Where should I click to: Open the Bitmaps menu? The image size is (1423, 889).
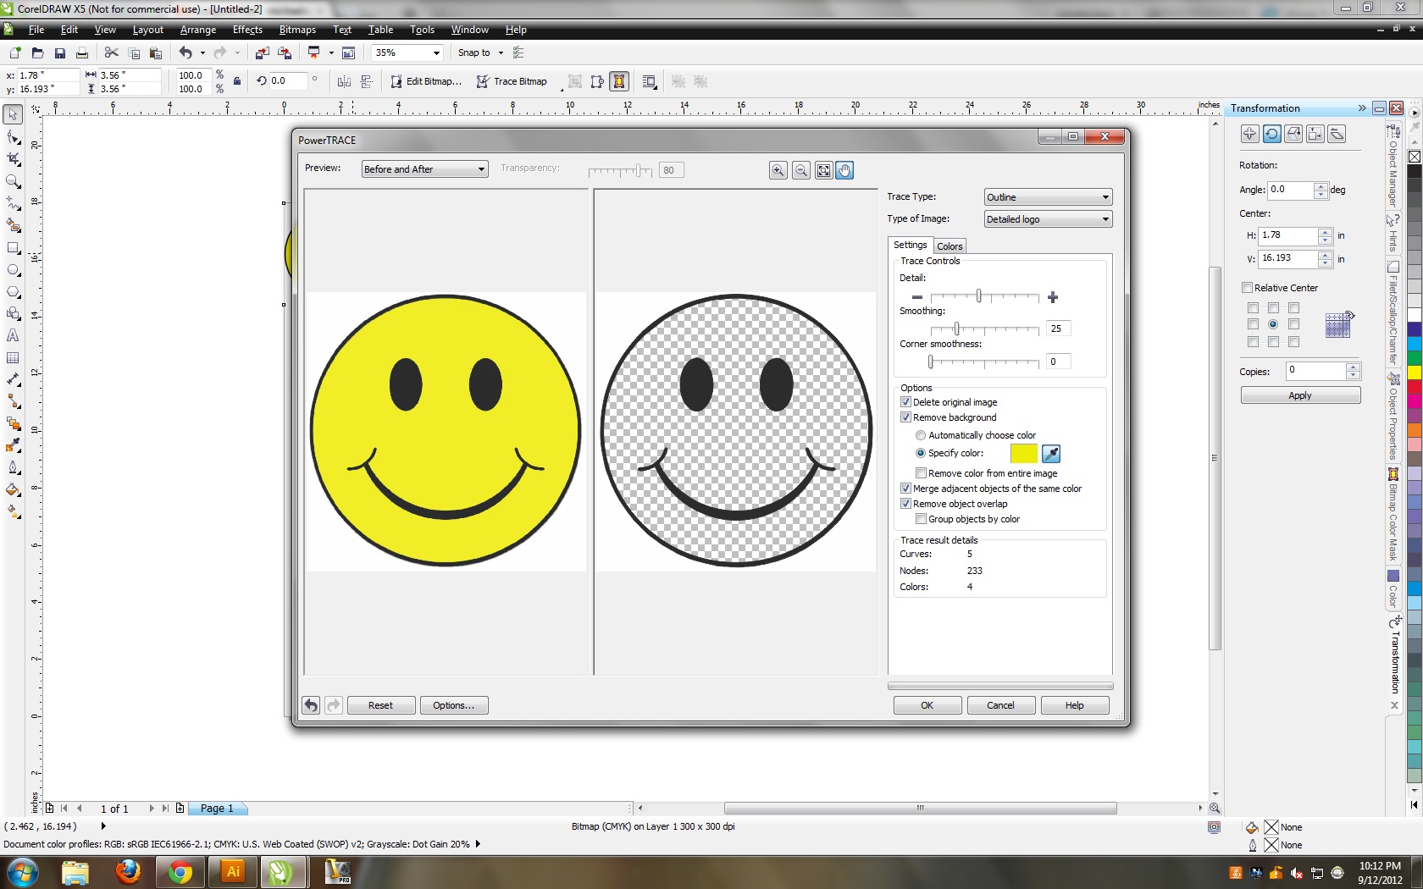(x=297, y=30)
